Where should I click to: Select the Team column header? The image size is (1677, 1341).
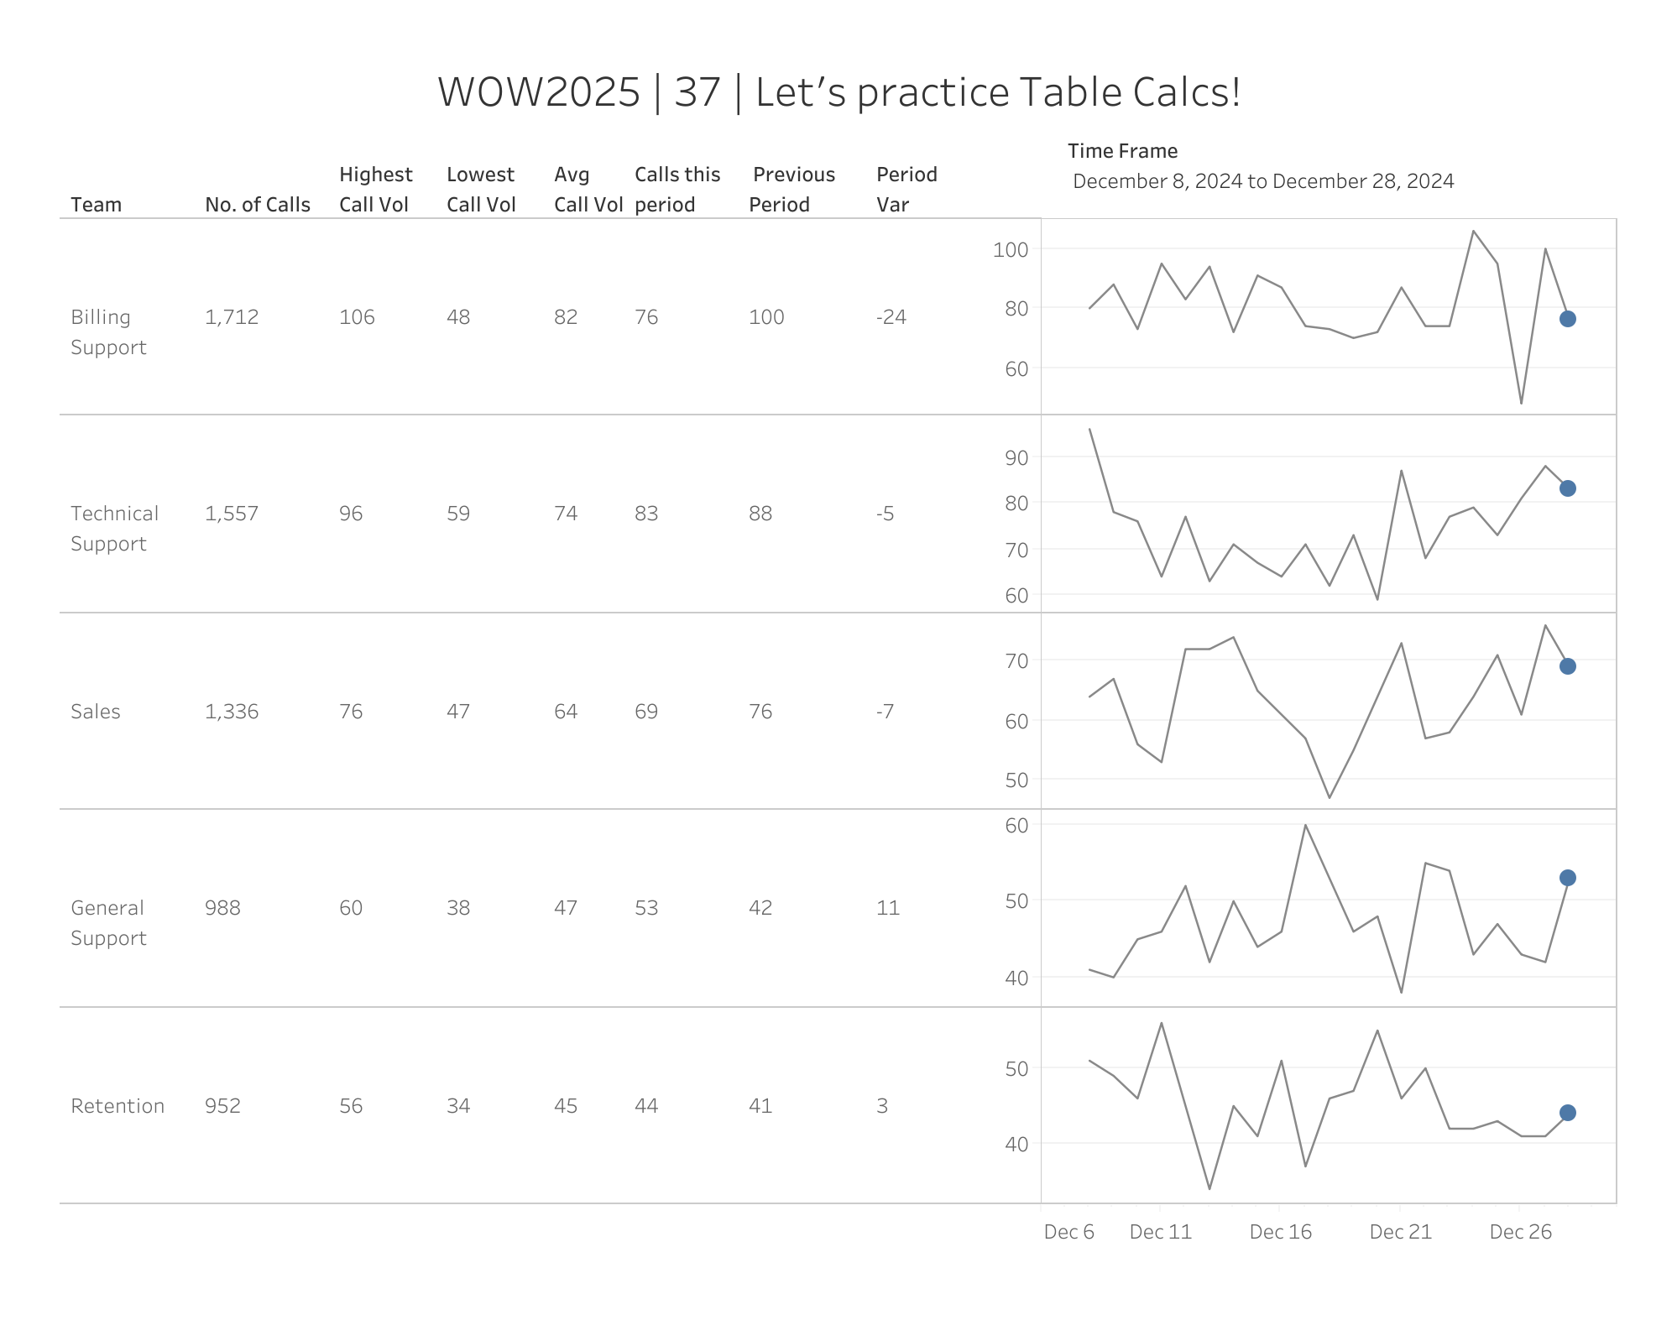pyautogui.click(x=96, y=205)
